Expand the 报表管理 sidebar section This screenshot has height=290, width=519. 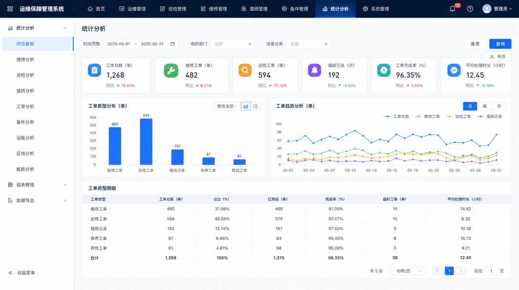point(37,185)
